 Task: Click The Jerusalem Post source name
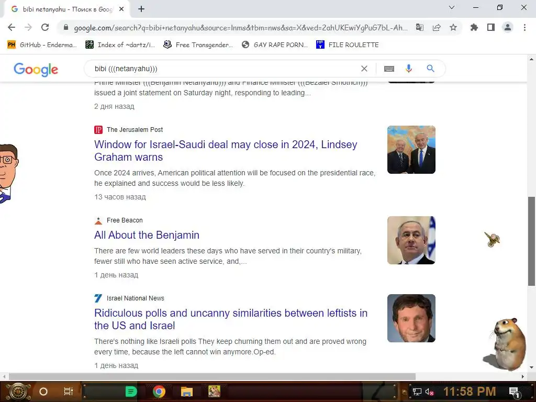click(x=135, y=130)
